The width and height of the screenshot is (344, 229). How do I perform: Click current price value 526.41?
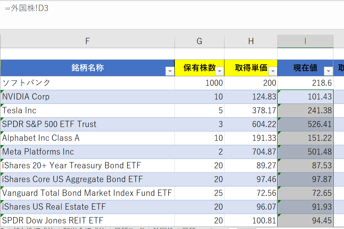click(305, 124)
